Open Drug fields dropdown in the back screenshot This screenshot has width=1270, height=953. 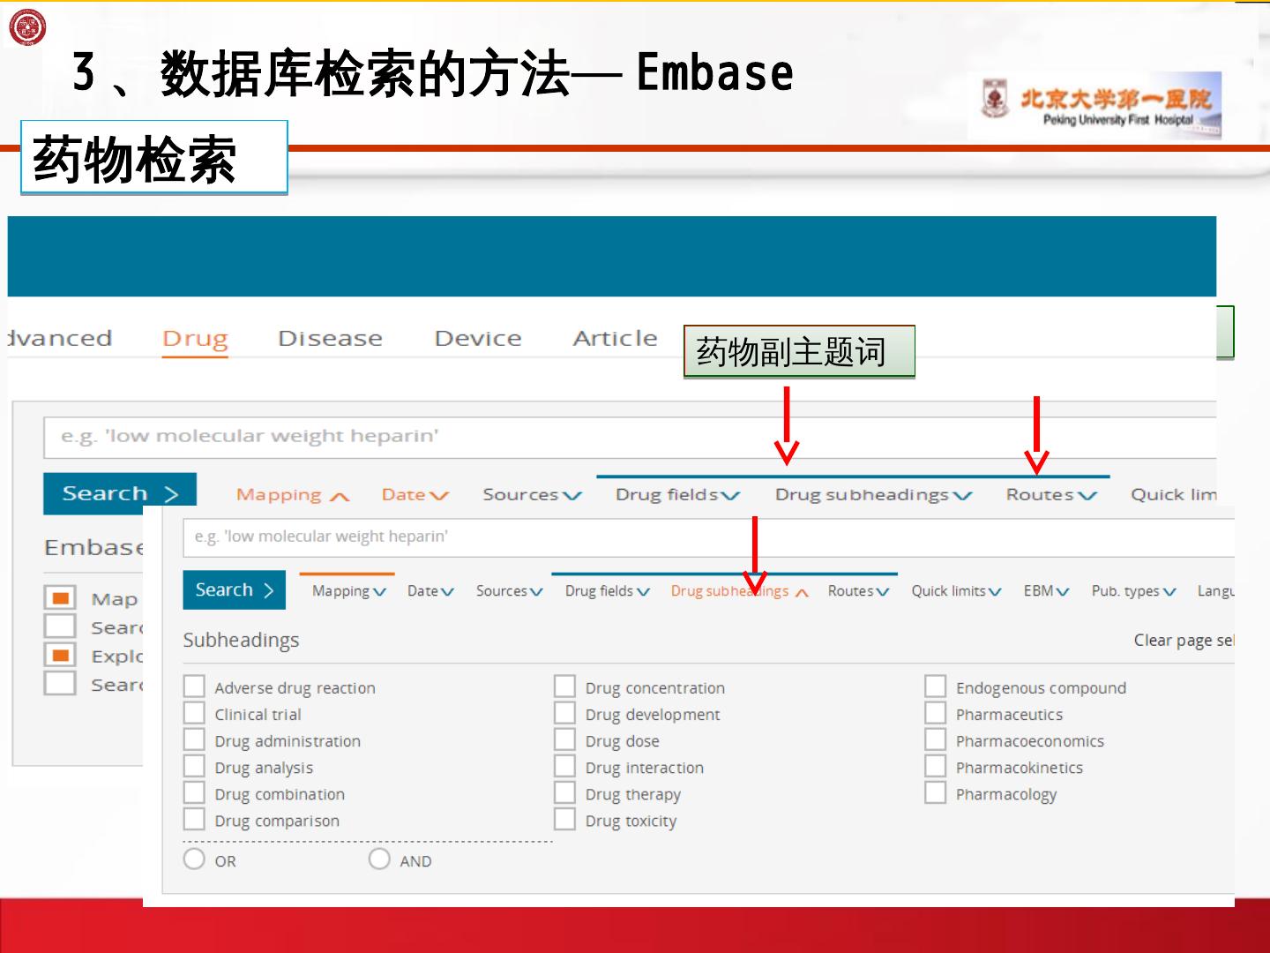click(677, 495)
